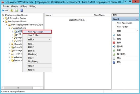Image resolution: width=140 pixels, height=94 pixels.
Task: Open the 查看(V) menu in menu bar
Action: [24, 6]
